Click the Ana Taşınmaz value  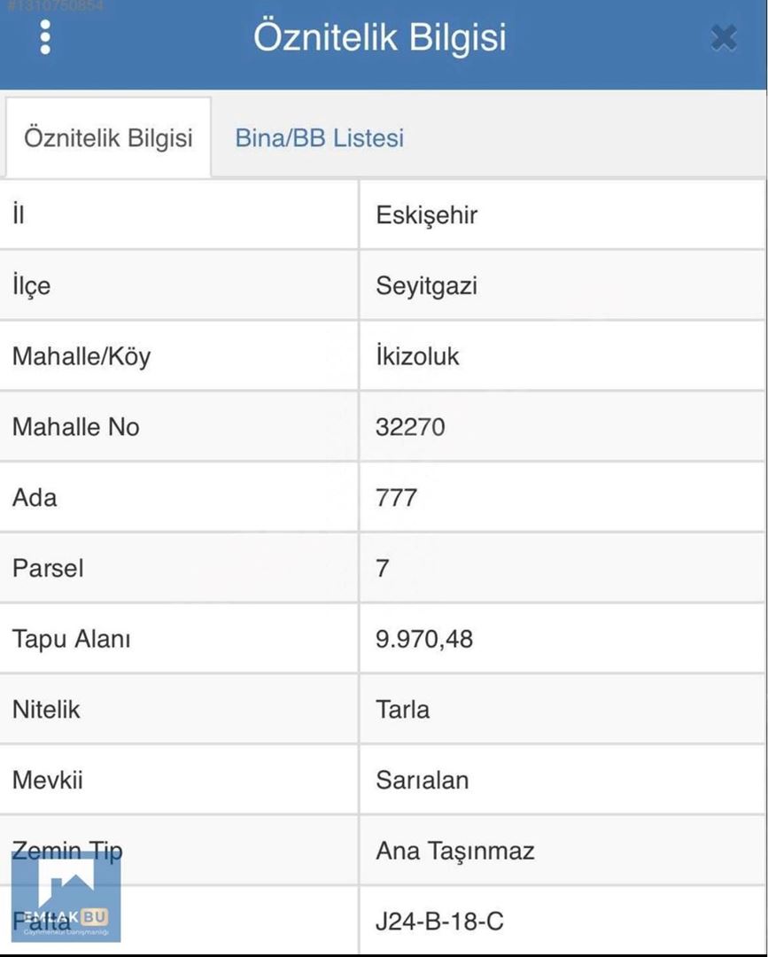click(455, 852)
